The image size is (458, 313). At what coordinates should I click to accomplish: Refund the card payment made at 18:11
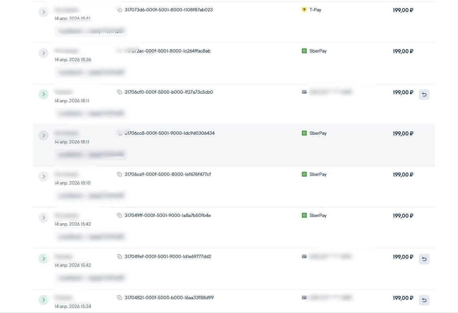click(x=424, y=95)
